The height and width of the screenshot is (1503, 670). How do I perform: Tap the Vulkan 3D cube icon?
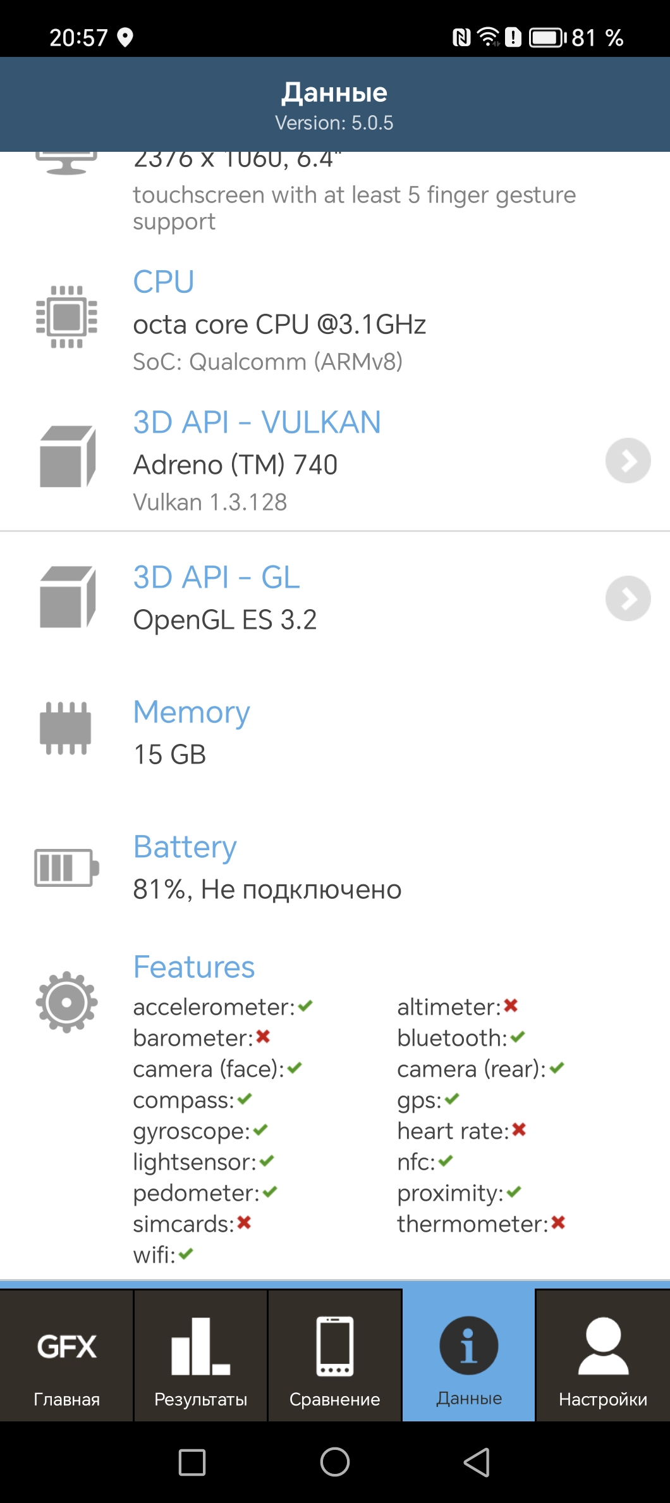pos(68,457)
